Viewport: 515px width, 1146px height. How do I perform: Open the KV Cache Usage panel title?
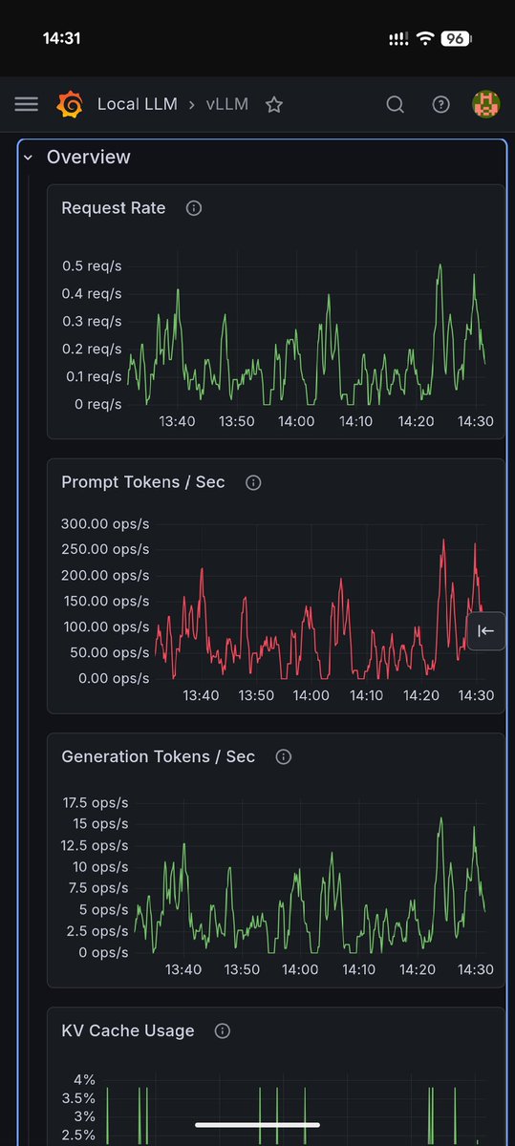tap(127, 1030)
